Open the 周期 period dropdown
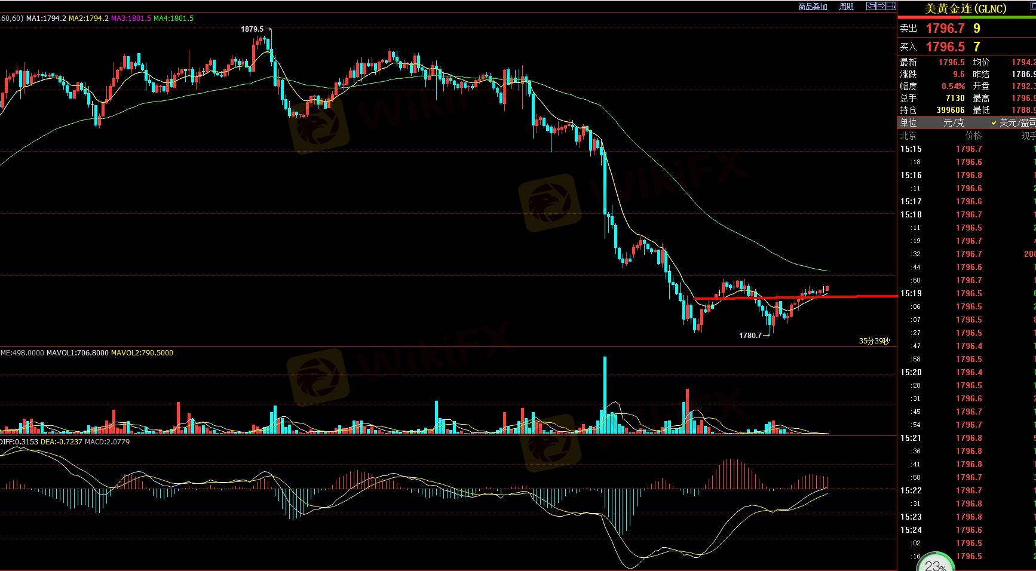 coord(847,7)
